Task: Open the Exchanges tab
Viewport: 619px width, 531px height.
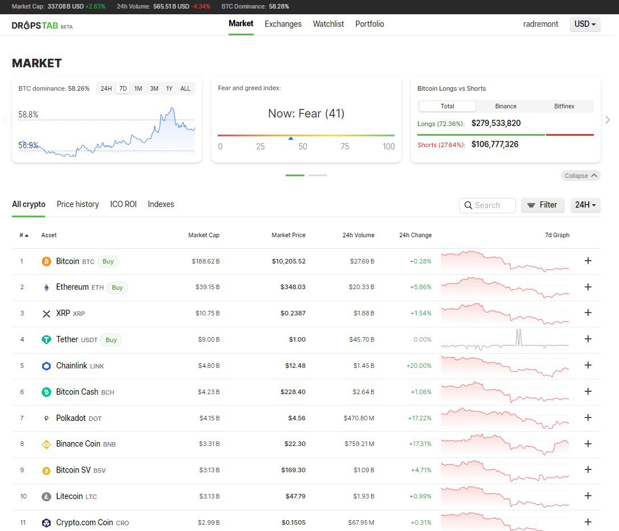Action: point(283,24)
